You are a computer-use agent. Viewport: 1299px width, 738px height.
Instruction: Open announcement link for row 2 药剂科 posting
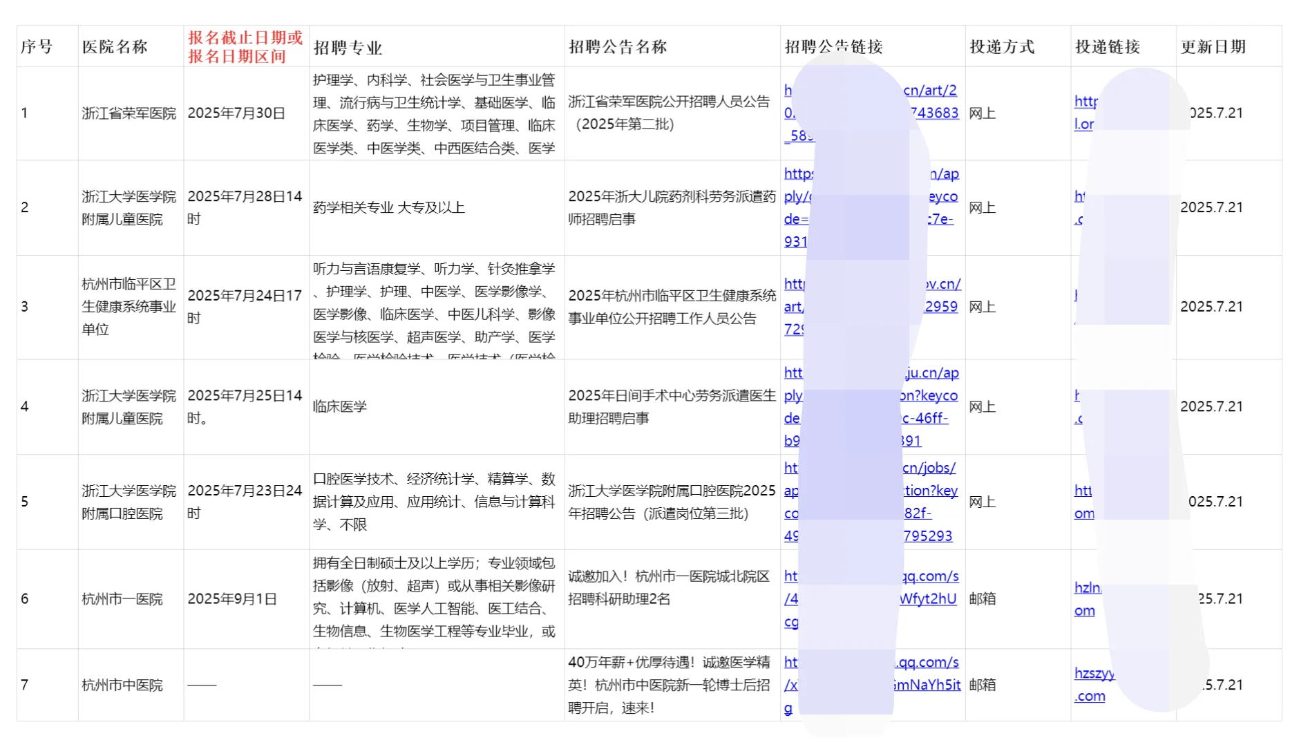pos(871,208)
